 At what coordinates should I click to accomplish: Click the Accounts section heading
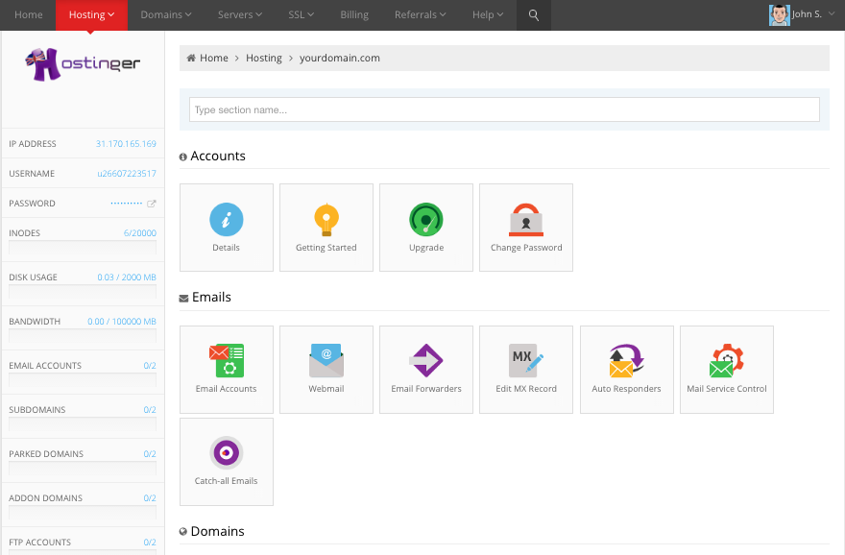click(x=218, y=156)
